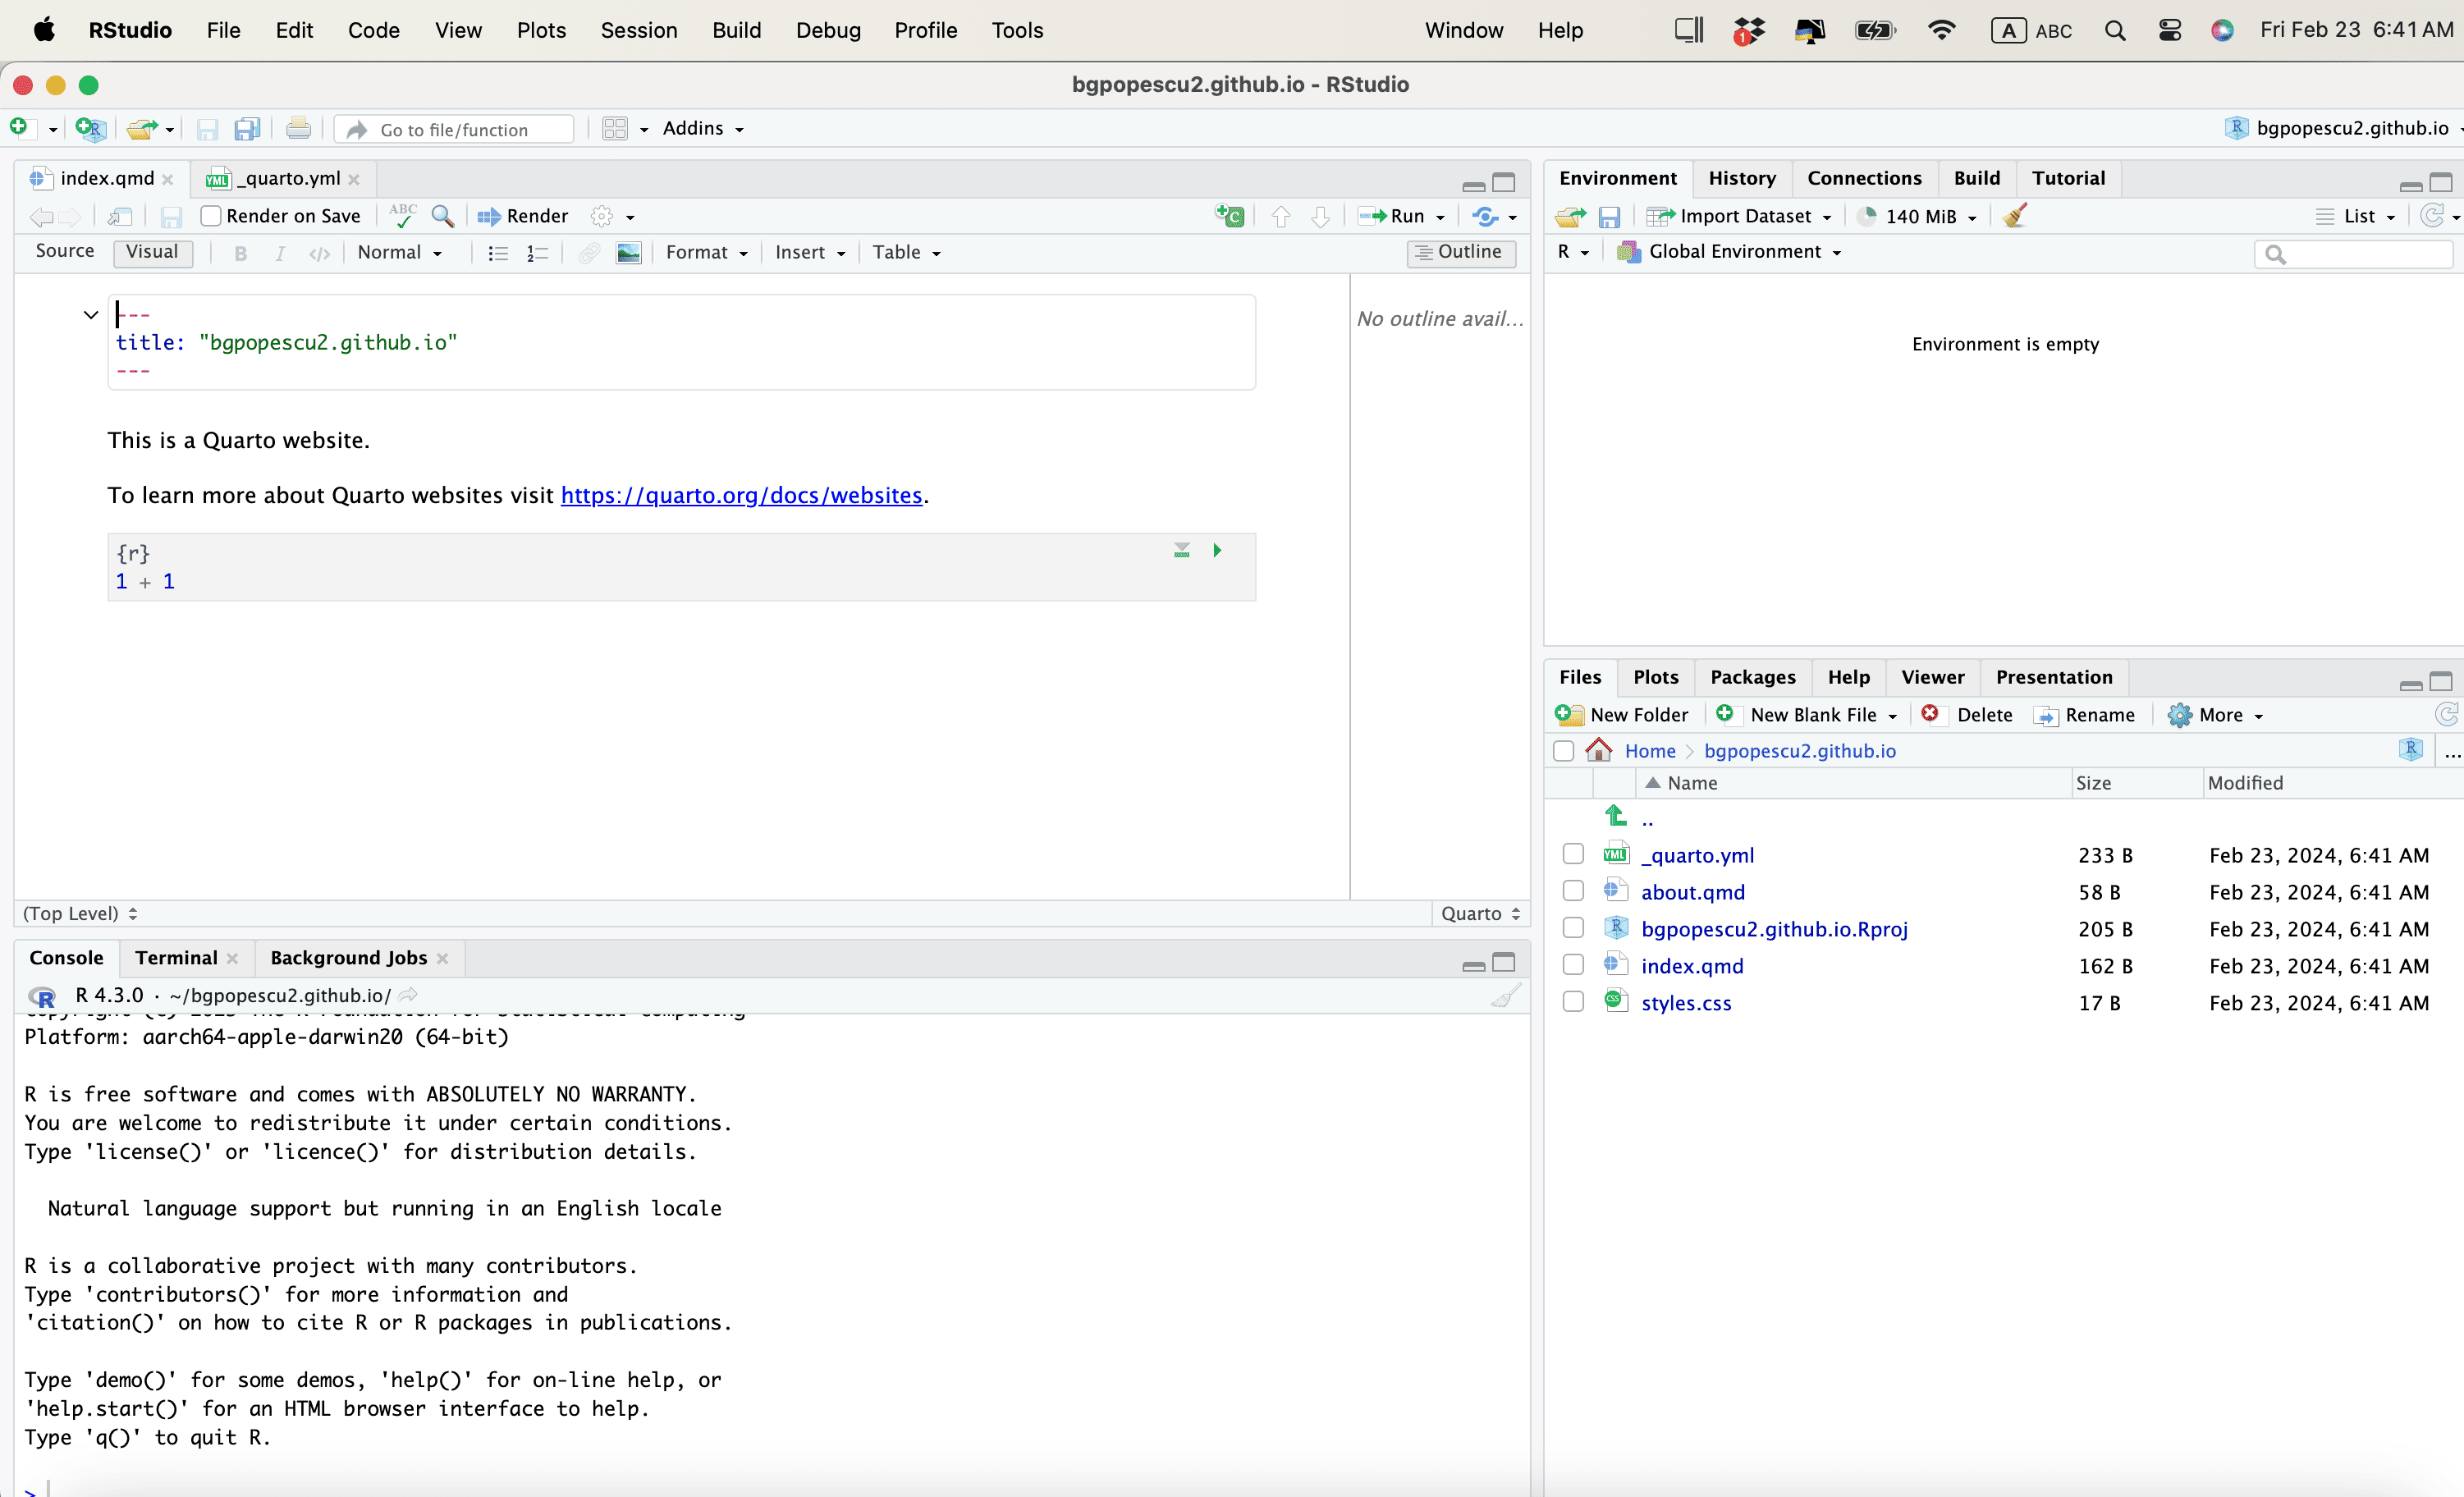Click the find and replace magnifier icon
The image size is (2464, 1497).
pos(442,216)
